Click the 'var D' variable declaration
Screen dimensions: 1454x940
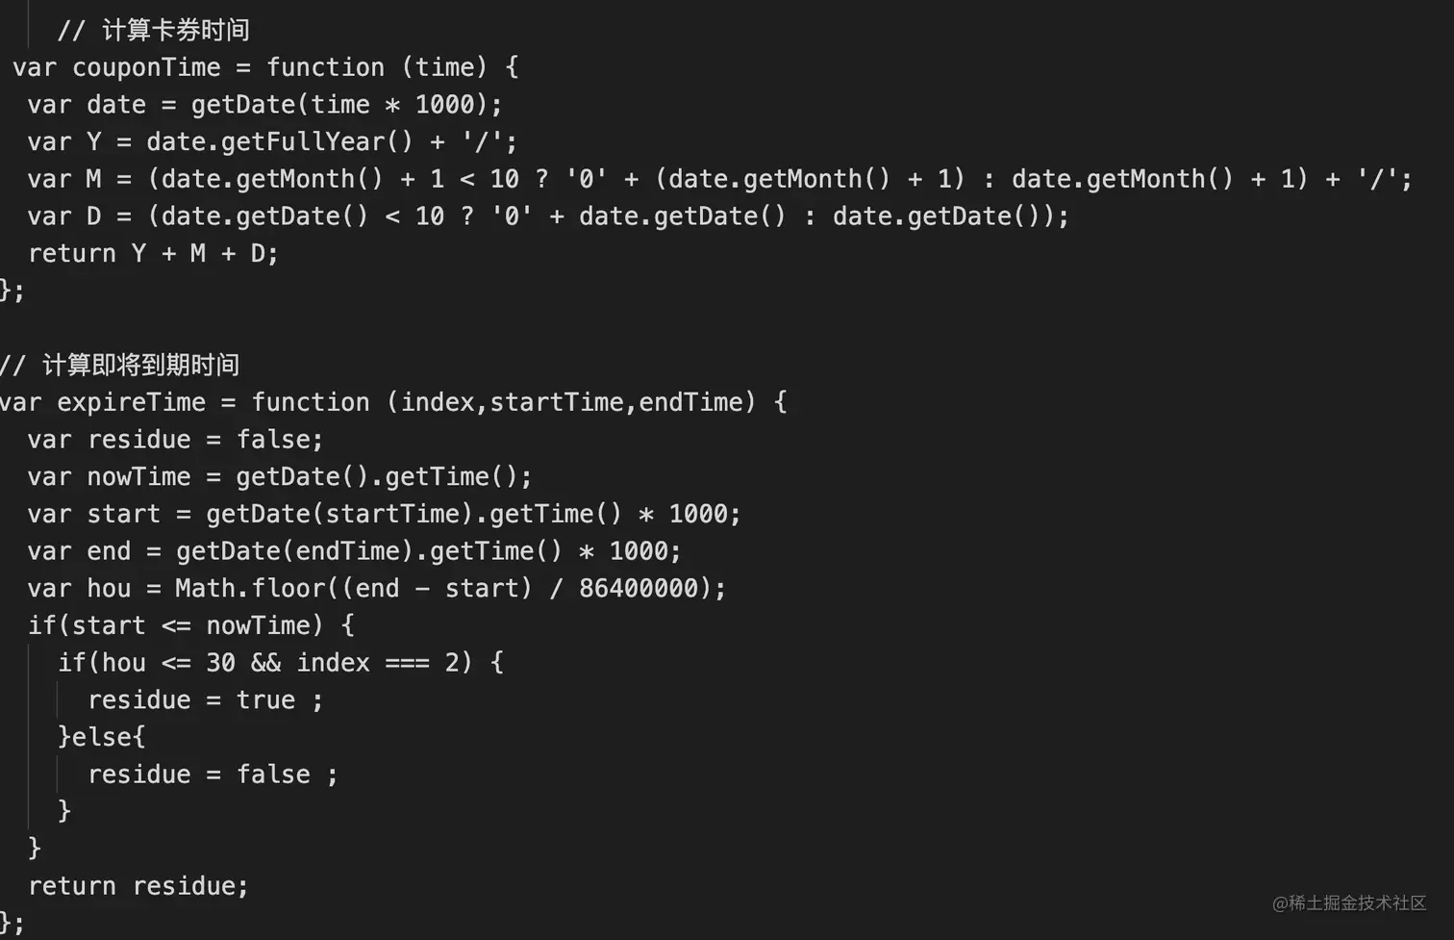click(64, 216)
